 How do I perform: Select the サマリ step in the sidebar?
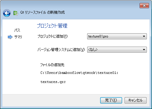click(18, 37)
